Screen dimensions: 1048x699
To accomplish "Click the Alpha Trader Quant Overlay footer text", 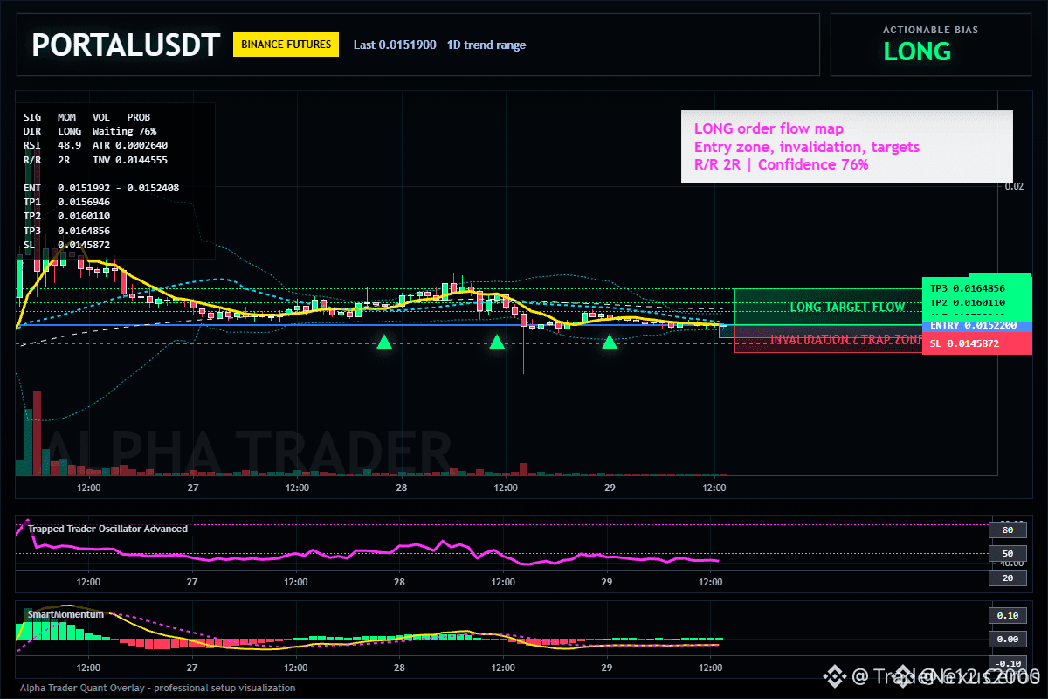I will [x=158, y=688].
